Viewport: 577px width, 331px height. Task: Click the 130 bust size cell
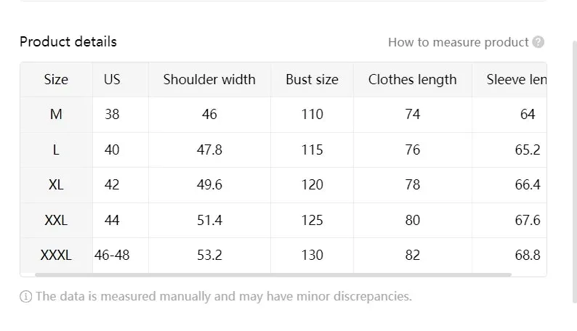[312, 256]
